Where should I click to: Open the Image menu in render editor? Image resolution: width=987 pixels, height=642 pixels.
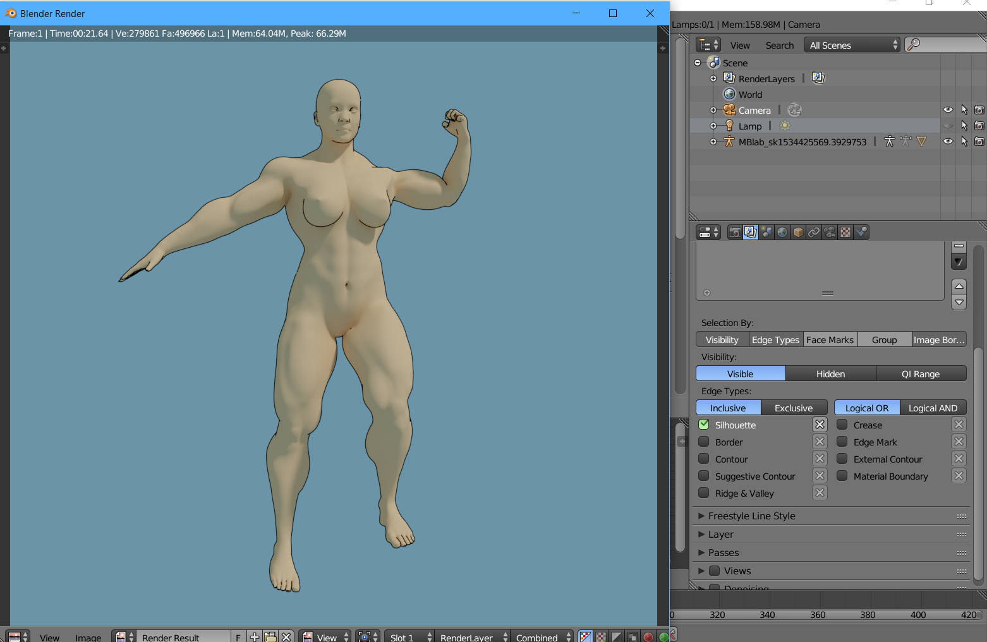88,637
